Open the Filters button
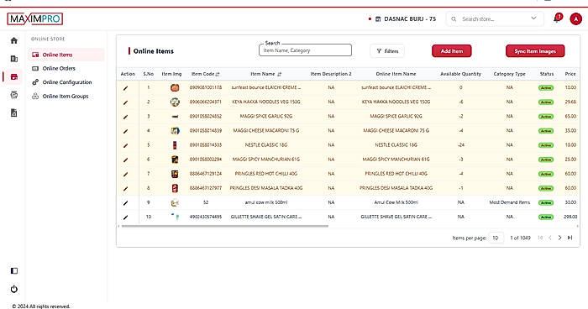This screenshot has height=309, width=588. (387, 51)
